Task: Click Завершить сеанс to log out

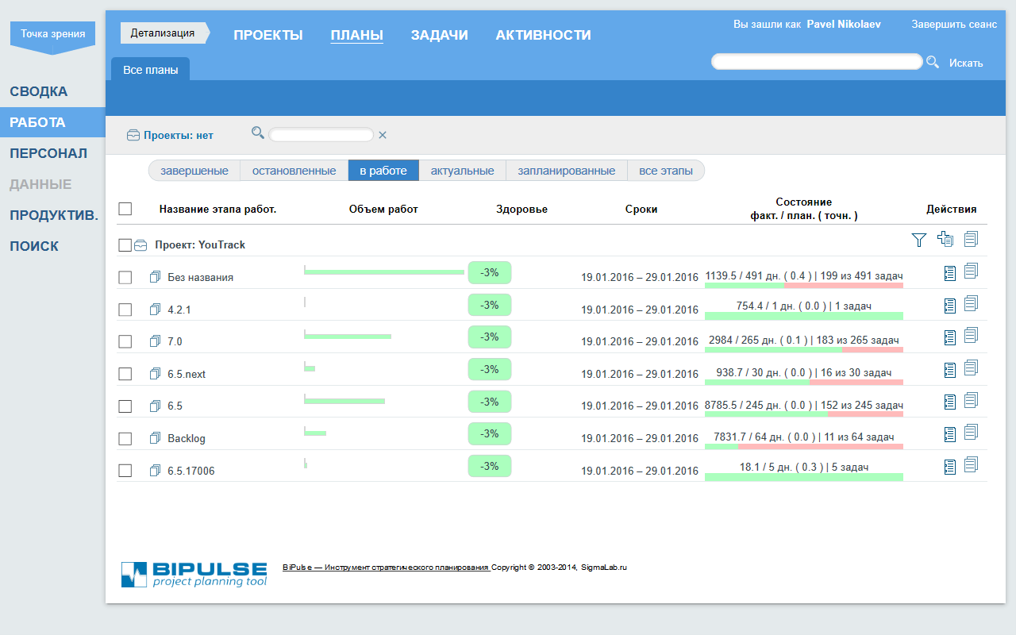Action: point(954,25)
